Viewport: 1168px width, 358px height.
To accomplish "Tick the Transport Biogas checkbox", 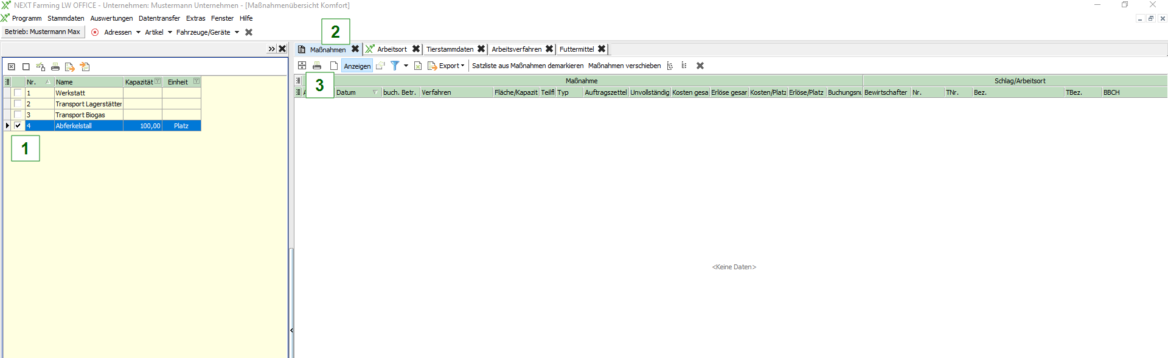I will [x=18, y=115].
